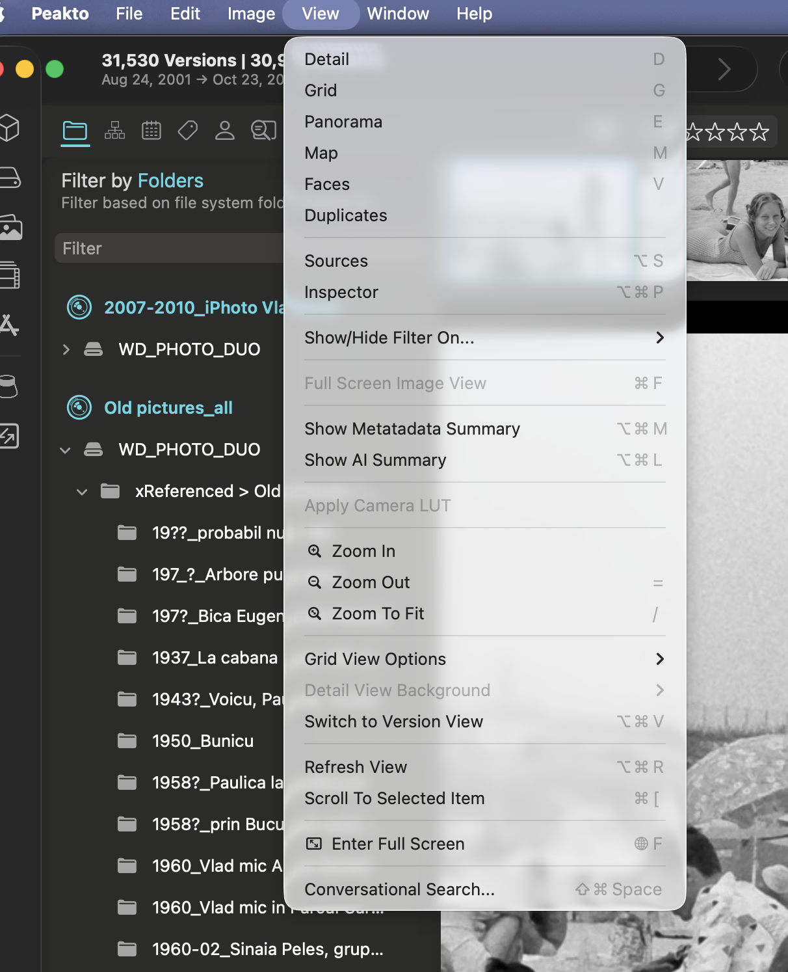The height and width of the screenshot is (972, 788).
Task: Toggle the Sources panel
Action: [x=485, y=261]
